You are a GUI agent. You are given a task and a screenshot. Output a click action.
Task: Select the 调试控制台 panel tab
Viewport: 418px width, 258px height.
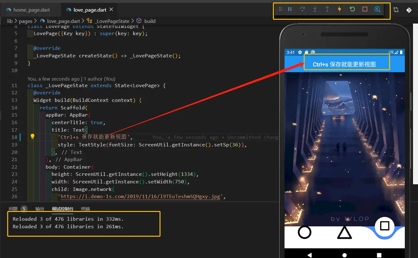pos(63,209)
